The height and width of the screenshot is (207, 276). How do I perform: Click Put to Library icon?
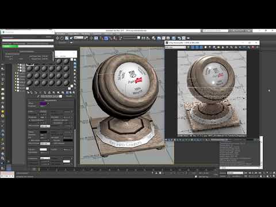pos(53,93)
